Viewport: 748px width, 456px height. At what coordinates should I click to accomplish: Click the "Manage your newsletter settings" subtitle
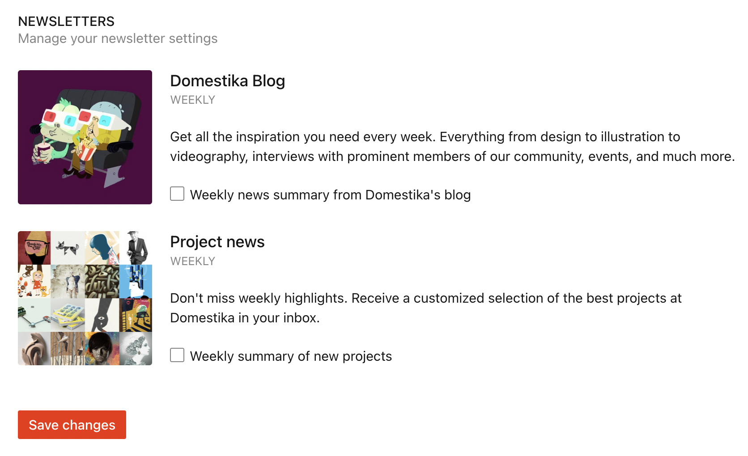pyautogui.click(x=118, y=38)
